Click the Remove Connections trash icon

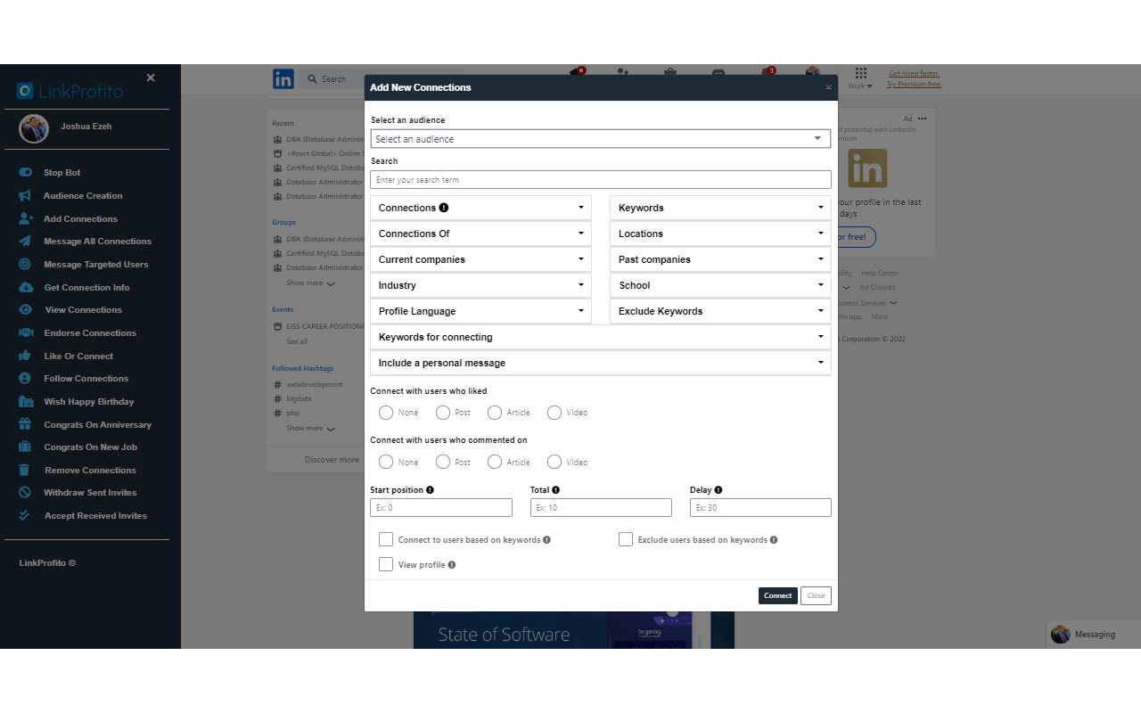click(25, 470)
